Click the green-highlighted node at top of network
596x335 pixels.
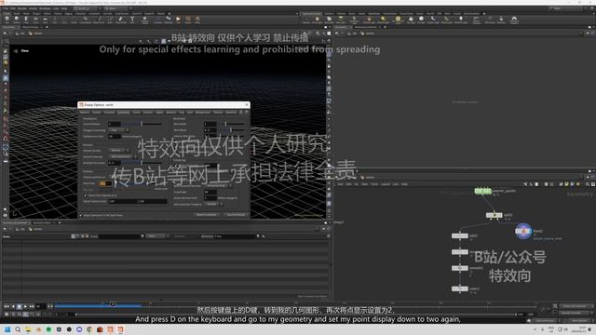click(482, 191)
